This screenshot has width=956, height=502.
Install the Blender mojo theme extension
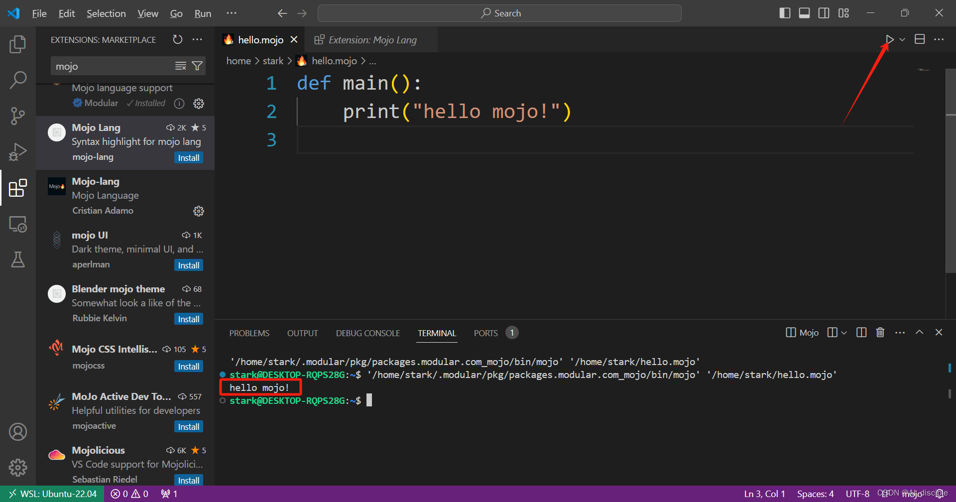pyautogui.click(x=189, y=319)
